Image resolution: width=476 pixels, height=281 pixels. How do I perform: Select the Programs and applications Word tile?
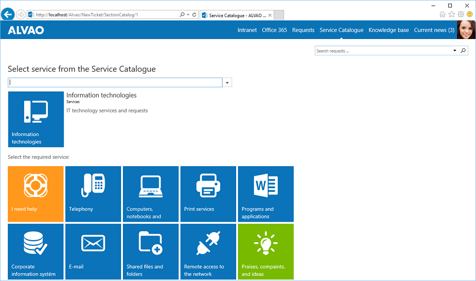coord(265,194)
